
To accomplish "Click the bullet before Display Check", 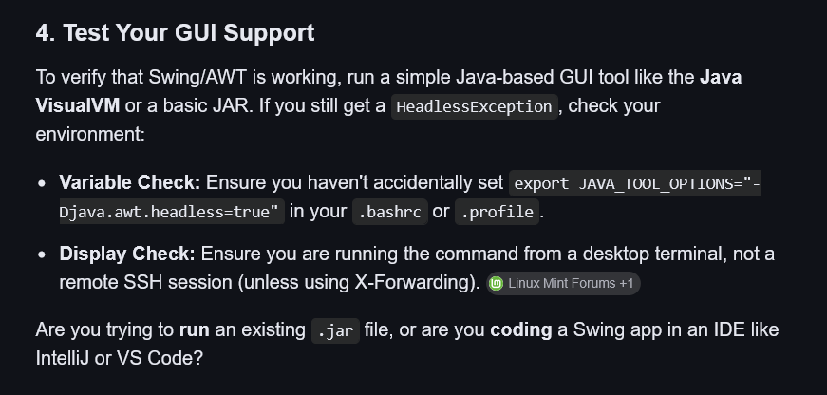I will (x=42, y=254).
